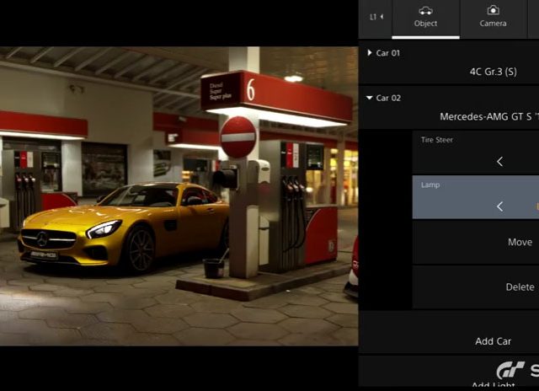Click the pump number 6 sign
The width and height of the screenshot is (539, 391).
click(x=250, y=88)
